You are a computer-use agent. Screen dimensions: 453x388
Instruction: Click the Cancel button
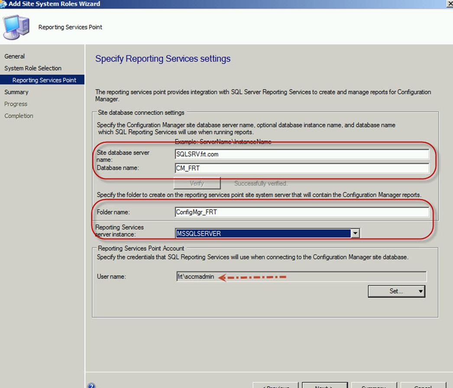423,385
